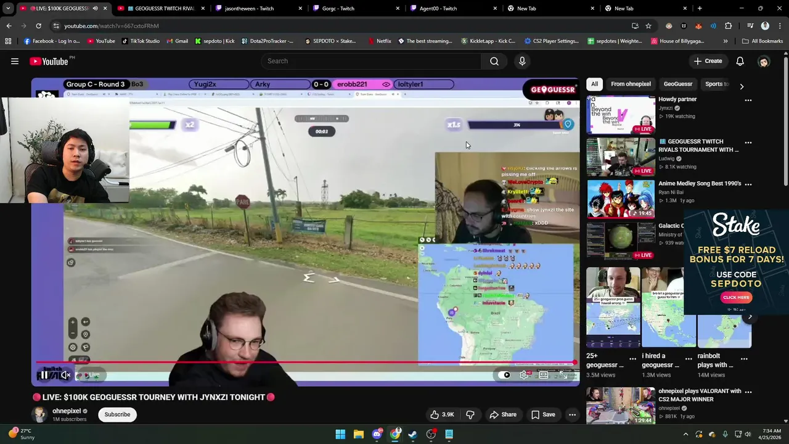
Task: Open options for ohnepixel plays VALORANT
Action: (748, 392)
